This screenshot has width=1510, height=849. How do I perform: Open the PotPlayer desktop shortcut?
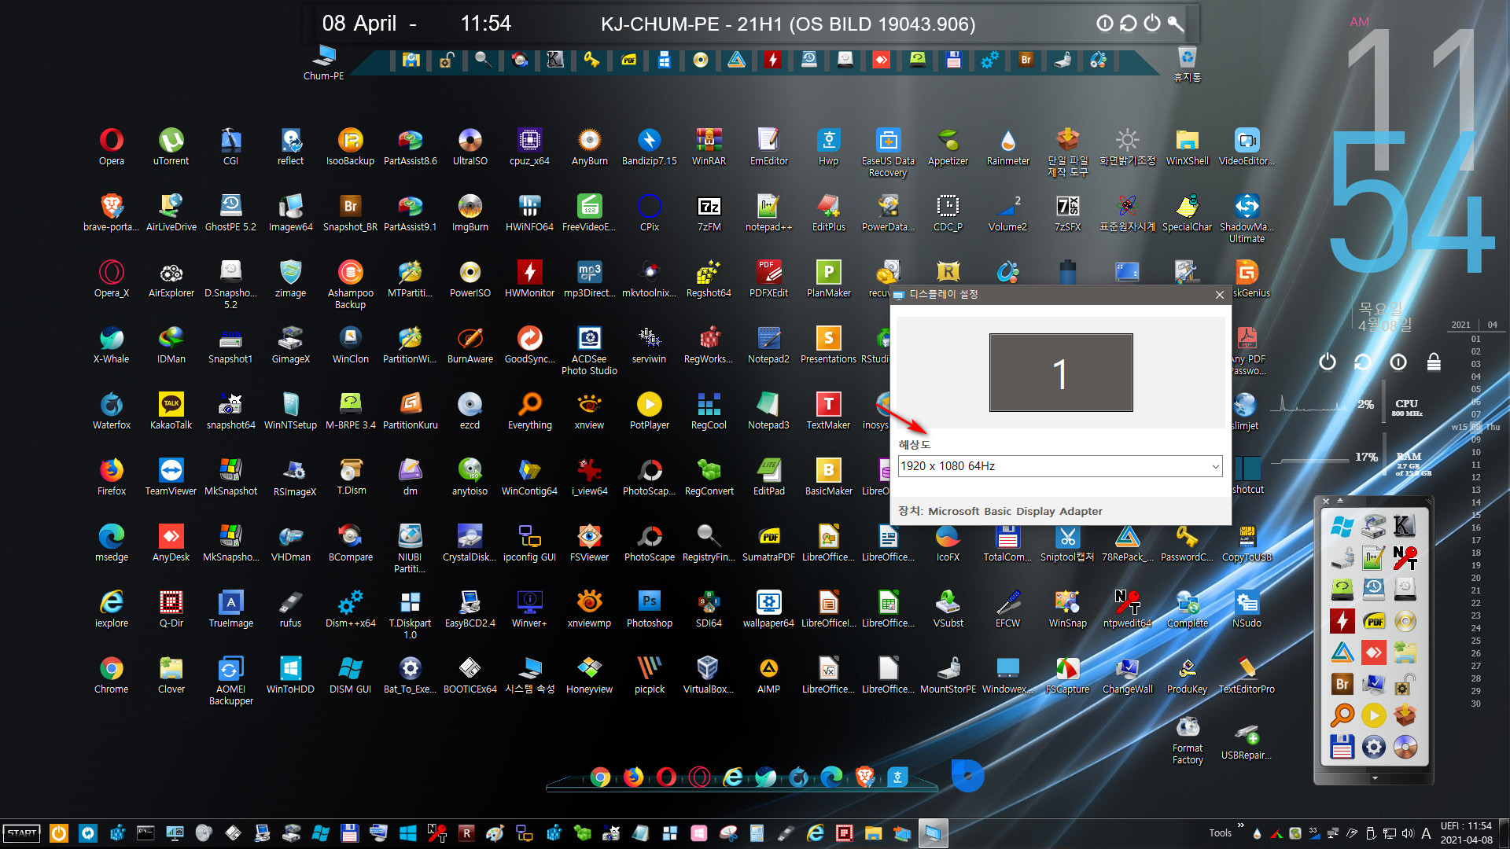(x=649, y=410)
